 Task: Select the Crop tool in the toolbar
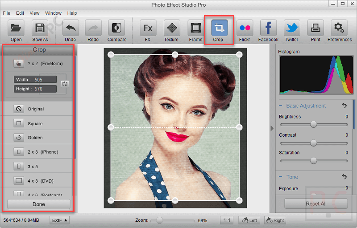click(x=219, y=28)
